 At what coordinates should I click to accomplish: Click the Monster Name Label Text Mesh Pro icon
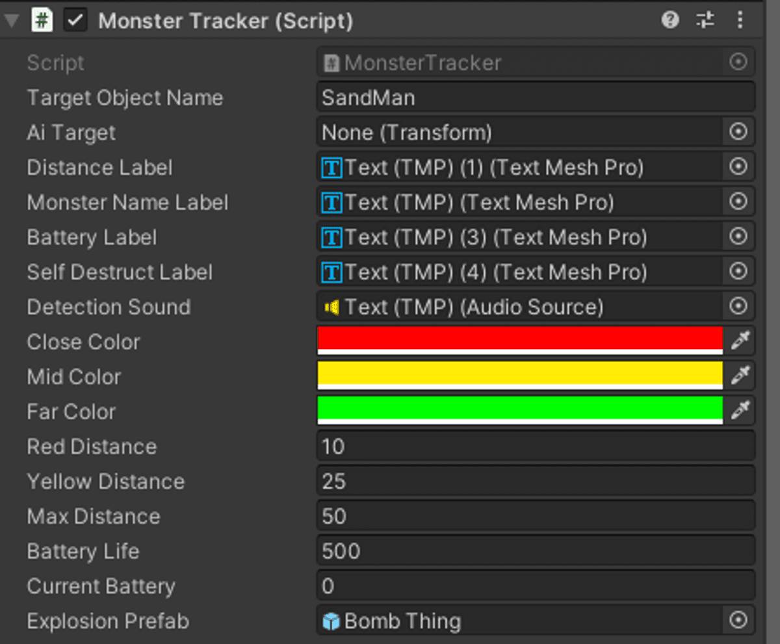point(330,202)
